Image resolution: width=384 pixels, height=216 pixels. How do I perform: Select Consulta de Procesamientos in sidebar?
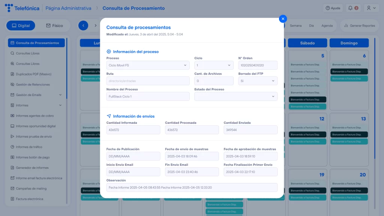(x=36, y=43)
